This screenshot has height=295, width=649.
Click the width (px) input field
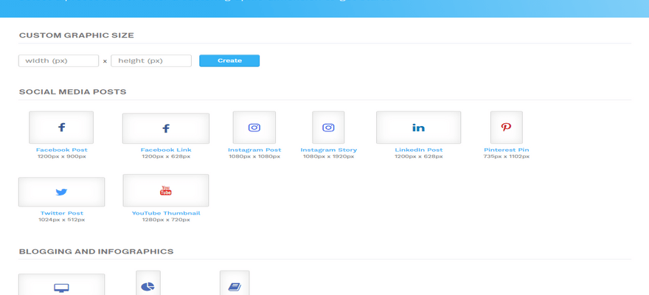pyautogui.click(x=59, y=60)
